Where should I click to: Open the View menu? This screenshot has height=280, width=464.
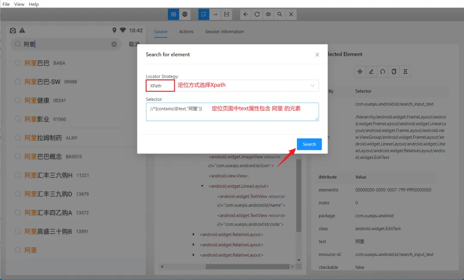click(19, 4)
